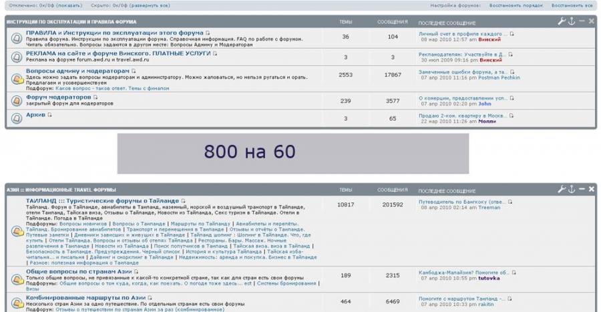Image resolution: width=601 pixels, height=312 pixels.
Task: Open the История и культура Таиланда subforum
Action: click(x=224, y=252)
